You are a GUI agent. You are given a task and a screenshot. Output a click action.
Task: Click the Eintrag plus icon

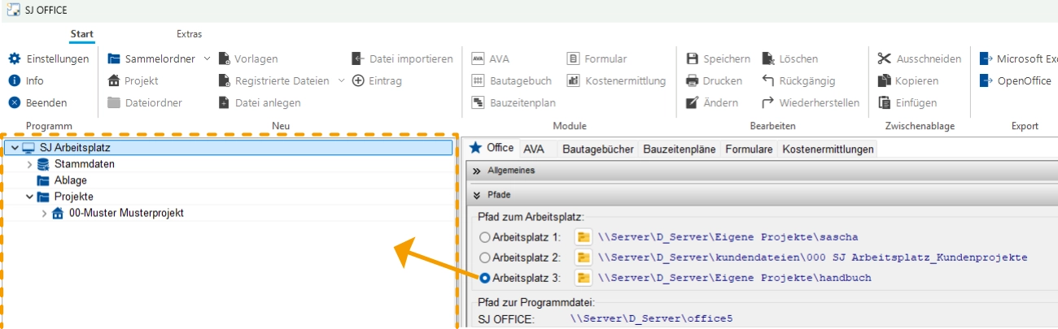click(357, 81)
